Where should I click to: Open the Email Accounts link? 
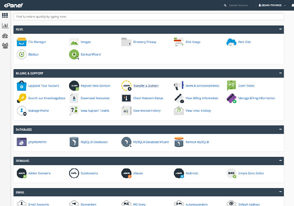coord(39,204)
